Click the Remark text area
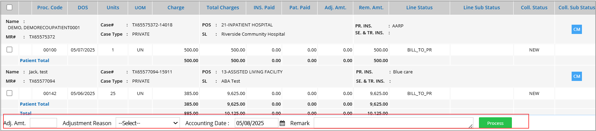Viewport: 596px width, 131px height. point(393,123)
